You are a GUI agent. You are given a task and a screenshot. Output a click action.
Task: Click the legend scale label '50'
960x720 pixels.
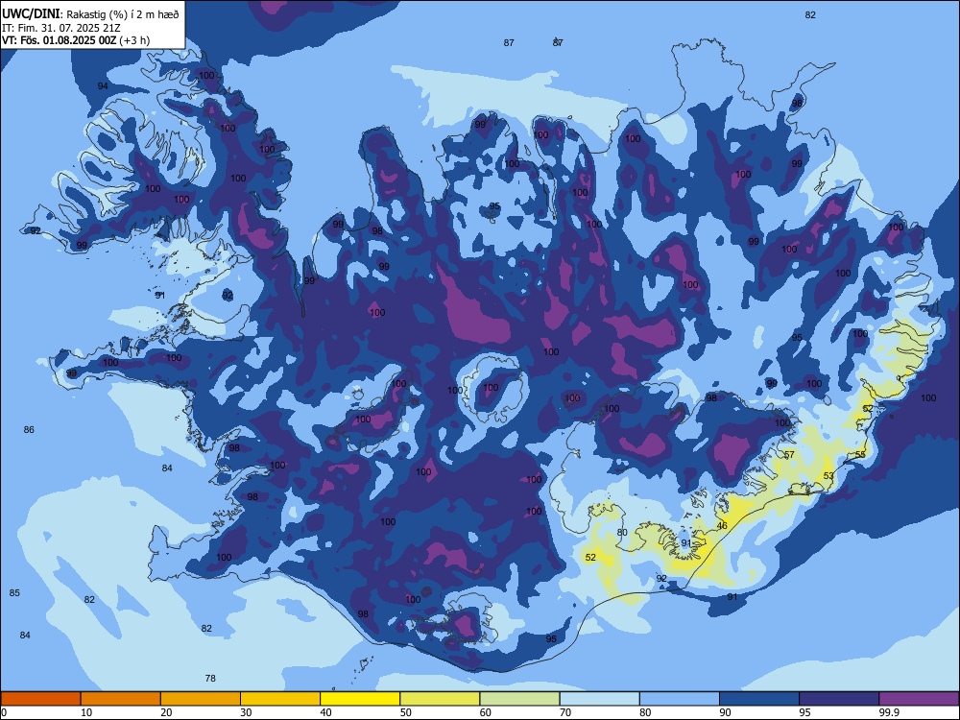tap(405, 712)
